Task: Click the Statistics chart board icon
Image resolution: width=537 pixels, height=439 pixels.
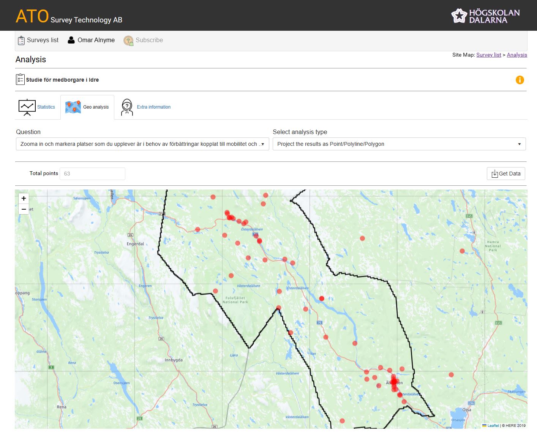Action: 27,107
